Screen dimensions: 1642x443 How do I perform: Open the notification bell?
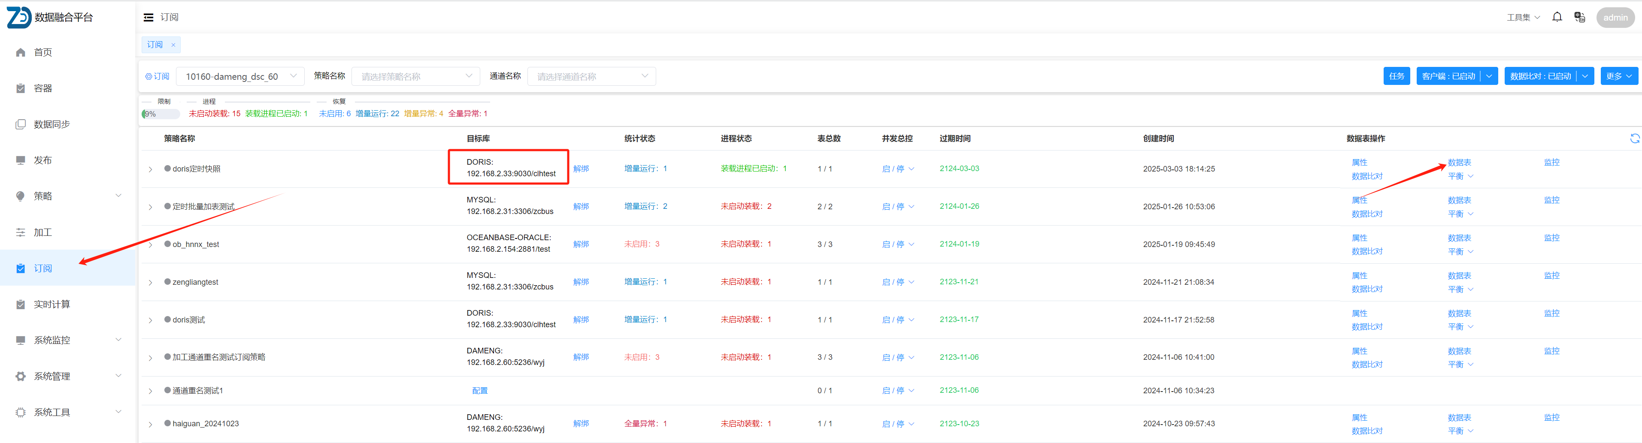(1557, 17)
